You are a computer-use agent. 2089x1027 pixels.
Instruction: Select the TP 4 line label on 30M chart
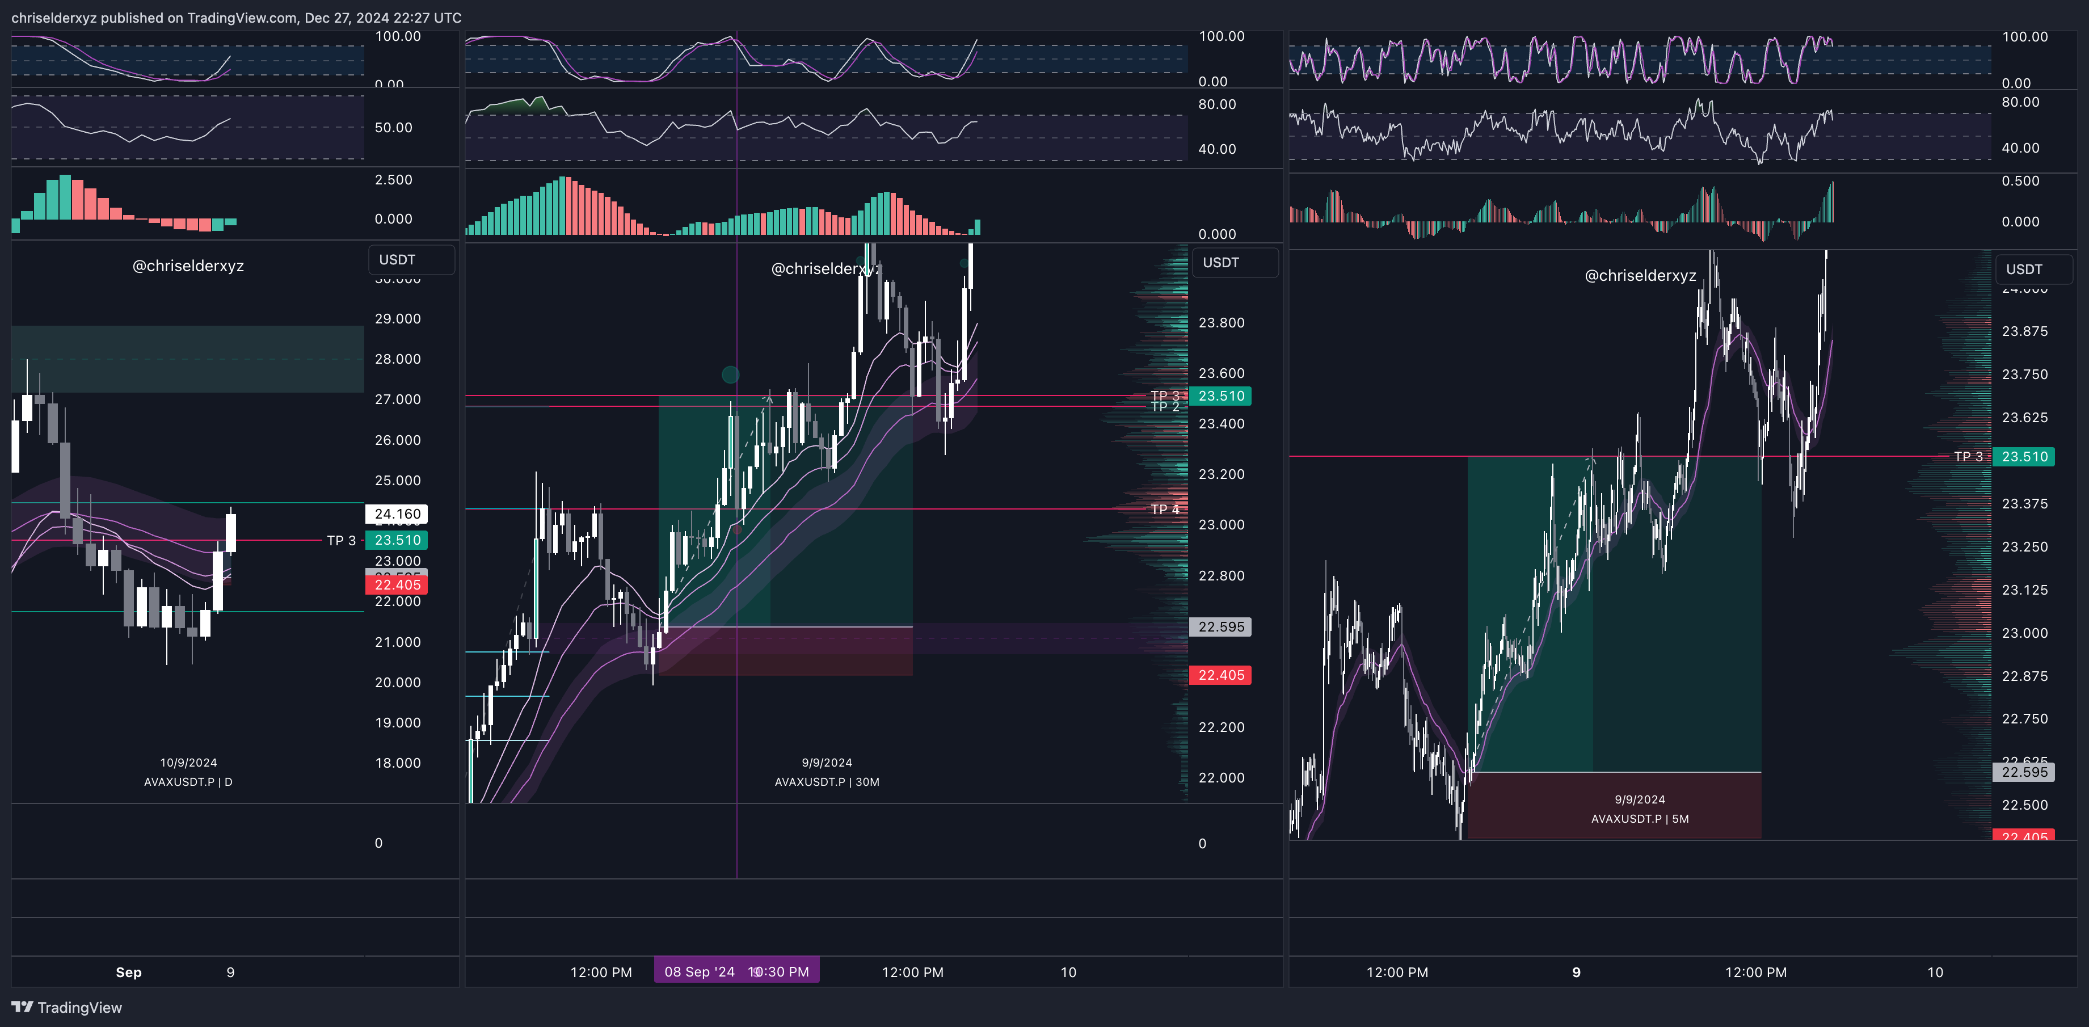[x=1165, y=510]
